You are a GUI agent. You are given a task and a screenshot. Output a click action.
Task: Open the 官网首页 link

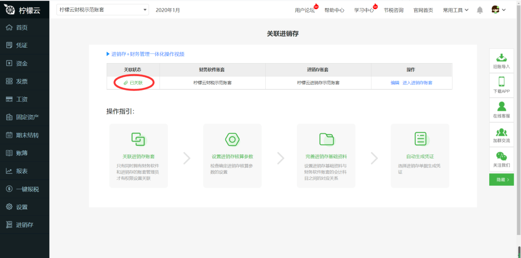pos(423,10)
